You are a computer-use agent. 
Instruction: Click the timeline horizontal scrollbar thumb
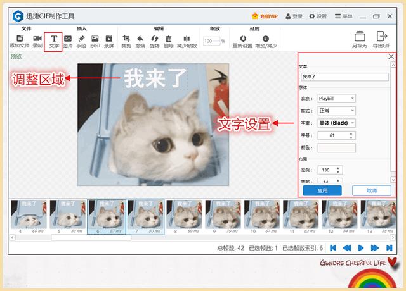[x=91, y=237]
